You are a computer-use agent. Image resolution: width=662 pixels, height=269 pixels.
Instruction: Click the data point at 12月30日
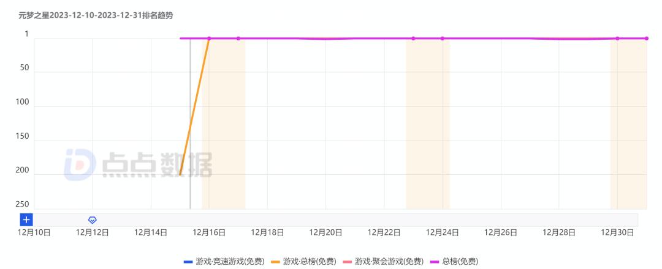(617, 39)
